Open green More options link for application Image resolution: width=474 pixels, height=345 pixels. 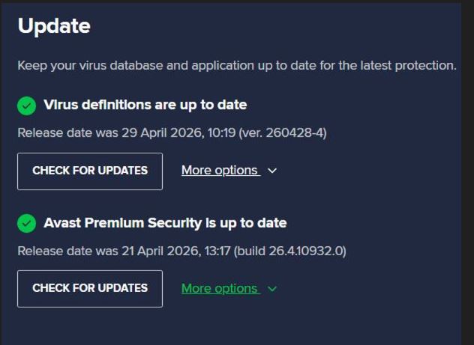(220, 289)
